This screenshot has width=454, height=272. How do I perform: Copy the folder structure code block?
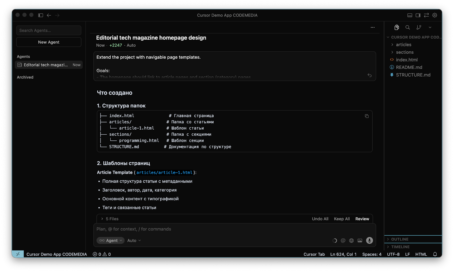click(367, 116)
